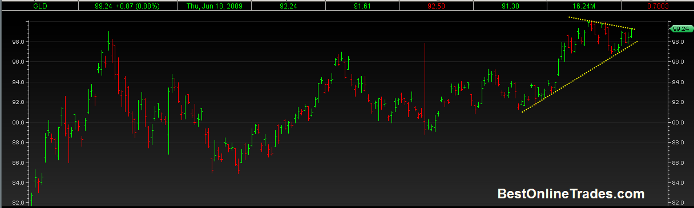Select the 92.24 value in the header bar
694x208 pixels.
pyautogui.click(x=288, y=6)
